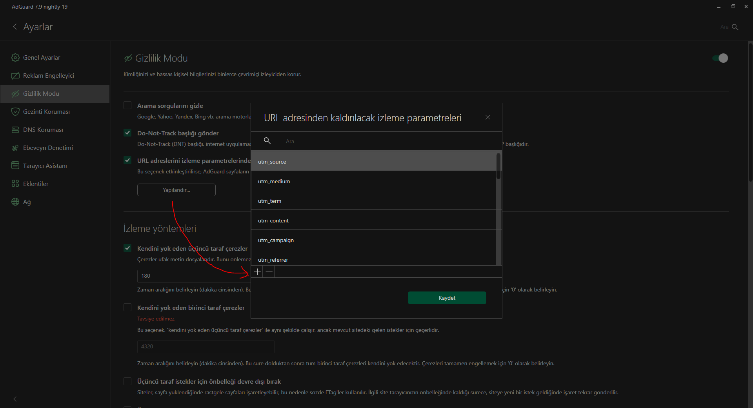This screenshot has width=753, height=408.
Task: Add a parameter with the plus button
Action: pos(257,271)
